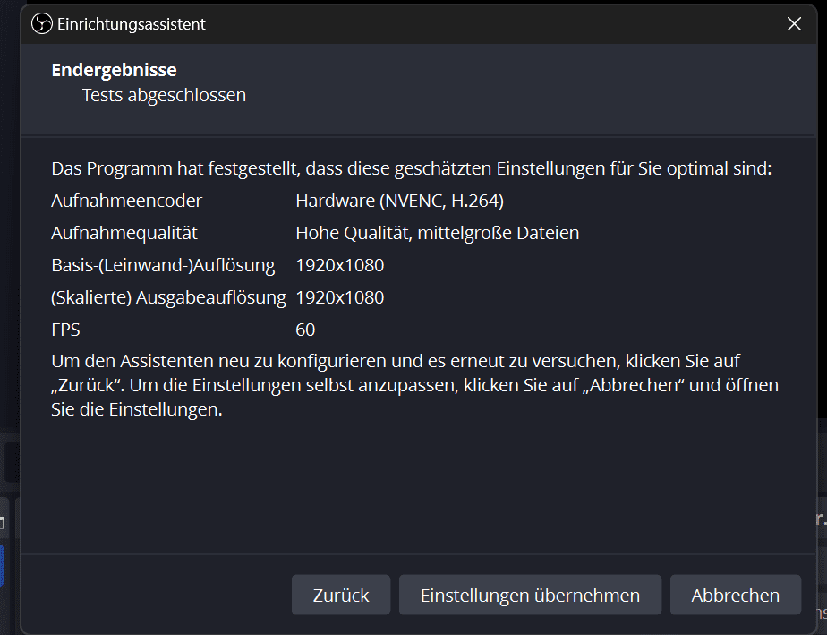Go back with the Zurück button
The image size is (827, 635).
[340, 596]
